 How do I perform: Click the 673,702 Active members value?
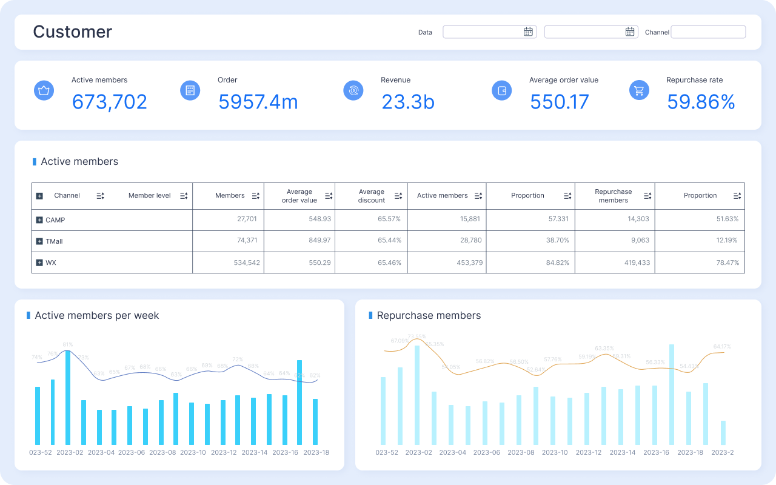click(x=109, y=102)
